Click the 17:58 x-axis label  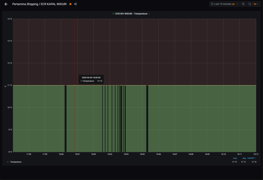tap(29, 154)
